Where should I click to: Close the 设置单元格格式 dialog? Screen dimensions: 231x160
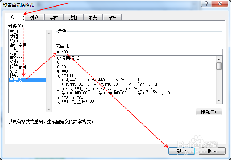pos(220,3)
